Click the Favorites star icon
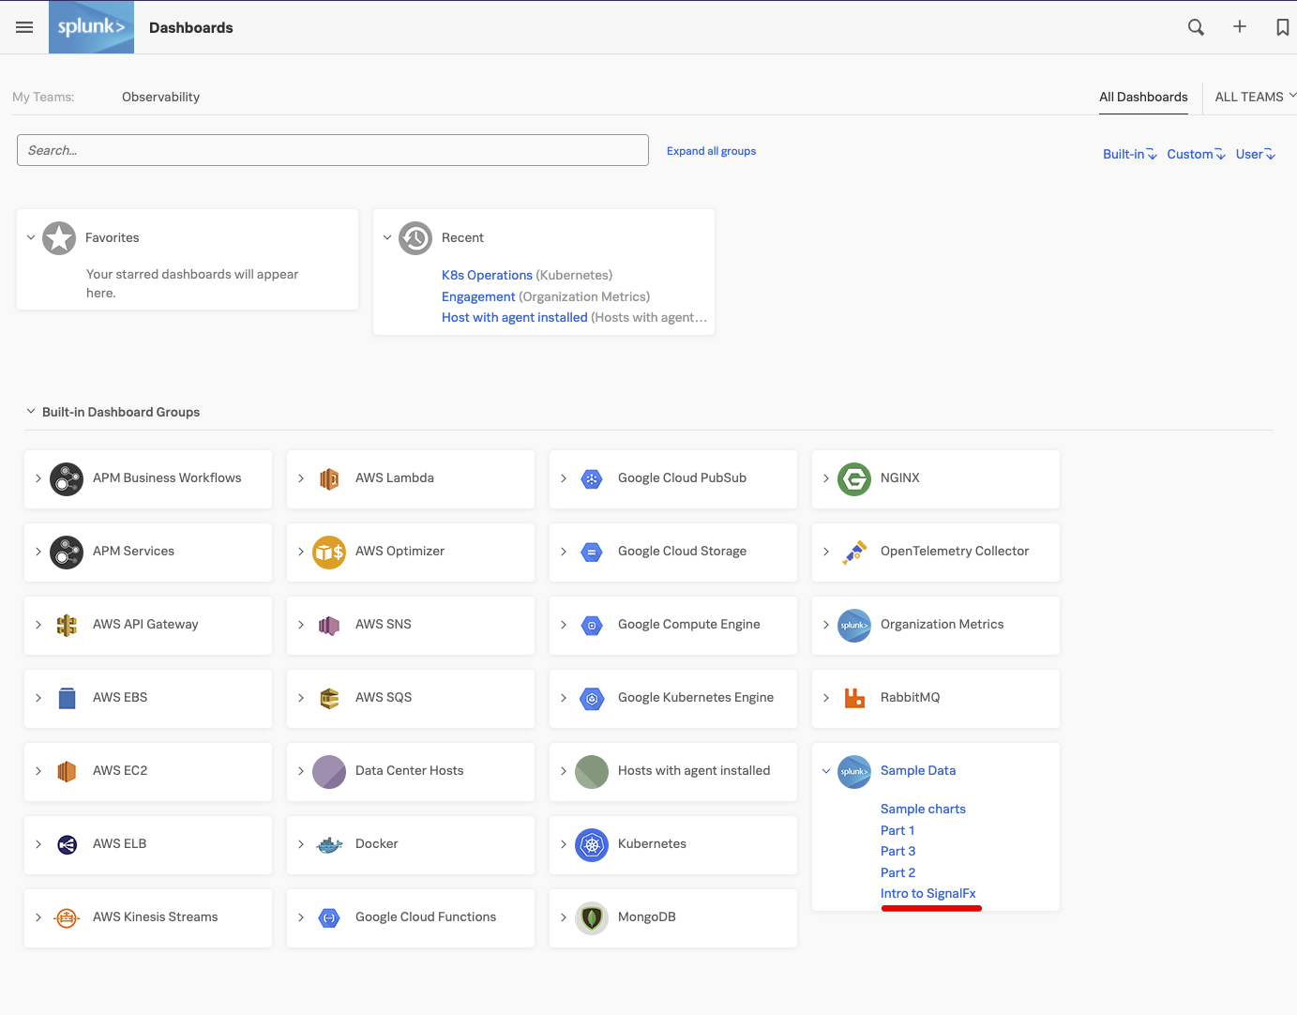Screen dimensions: 1297x1015 coord(59,238)
